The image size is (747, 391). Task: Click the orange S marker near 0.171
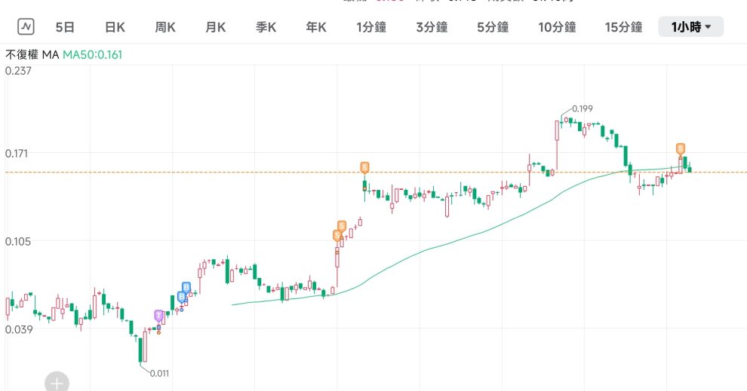click(x=364, y=167)
